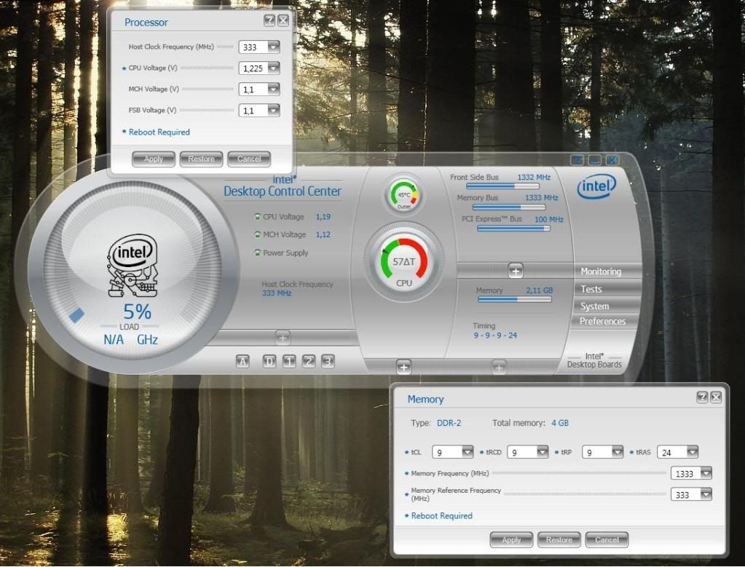Toggle the MCH Voltage indicator

pos(257,235)
